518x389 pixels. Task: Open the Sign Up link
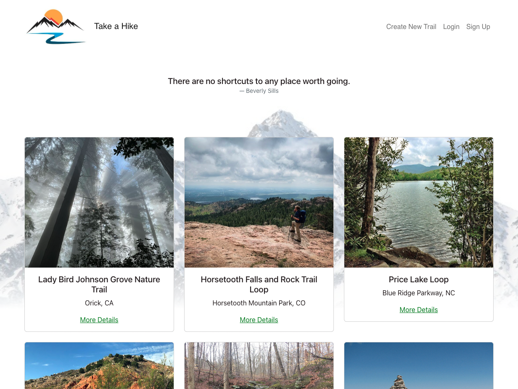[x=478, y=26]
